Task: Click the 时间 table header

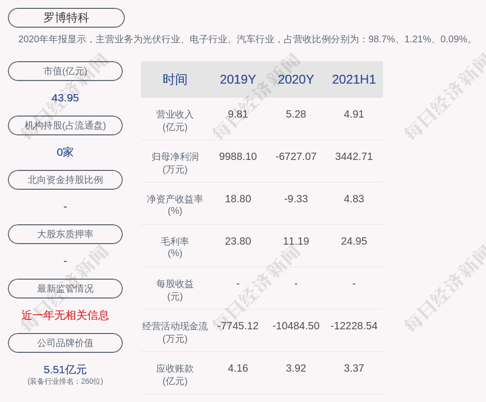Action: 175,79
